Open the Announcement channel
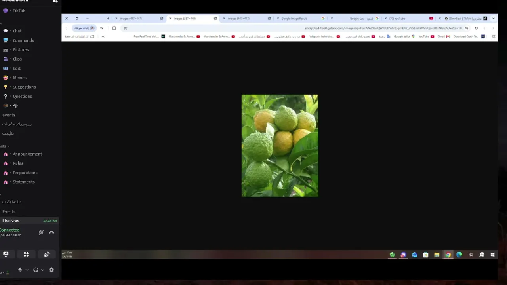This screenshot has width=507, height=285. [x=27, y=154]
